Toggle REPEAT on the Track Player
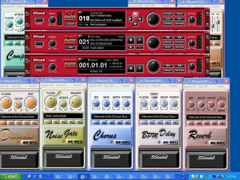Viewport: 240px width, 180px height. 168,42
